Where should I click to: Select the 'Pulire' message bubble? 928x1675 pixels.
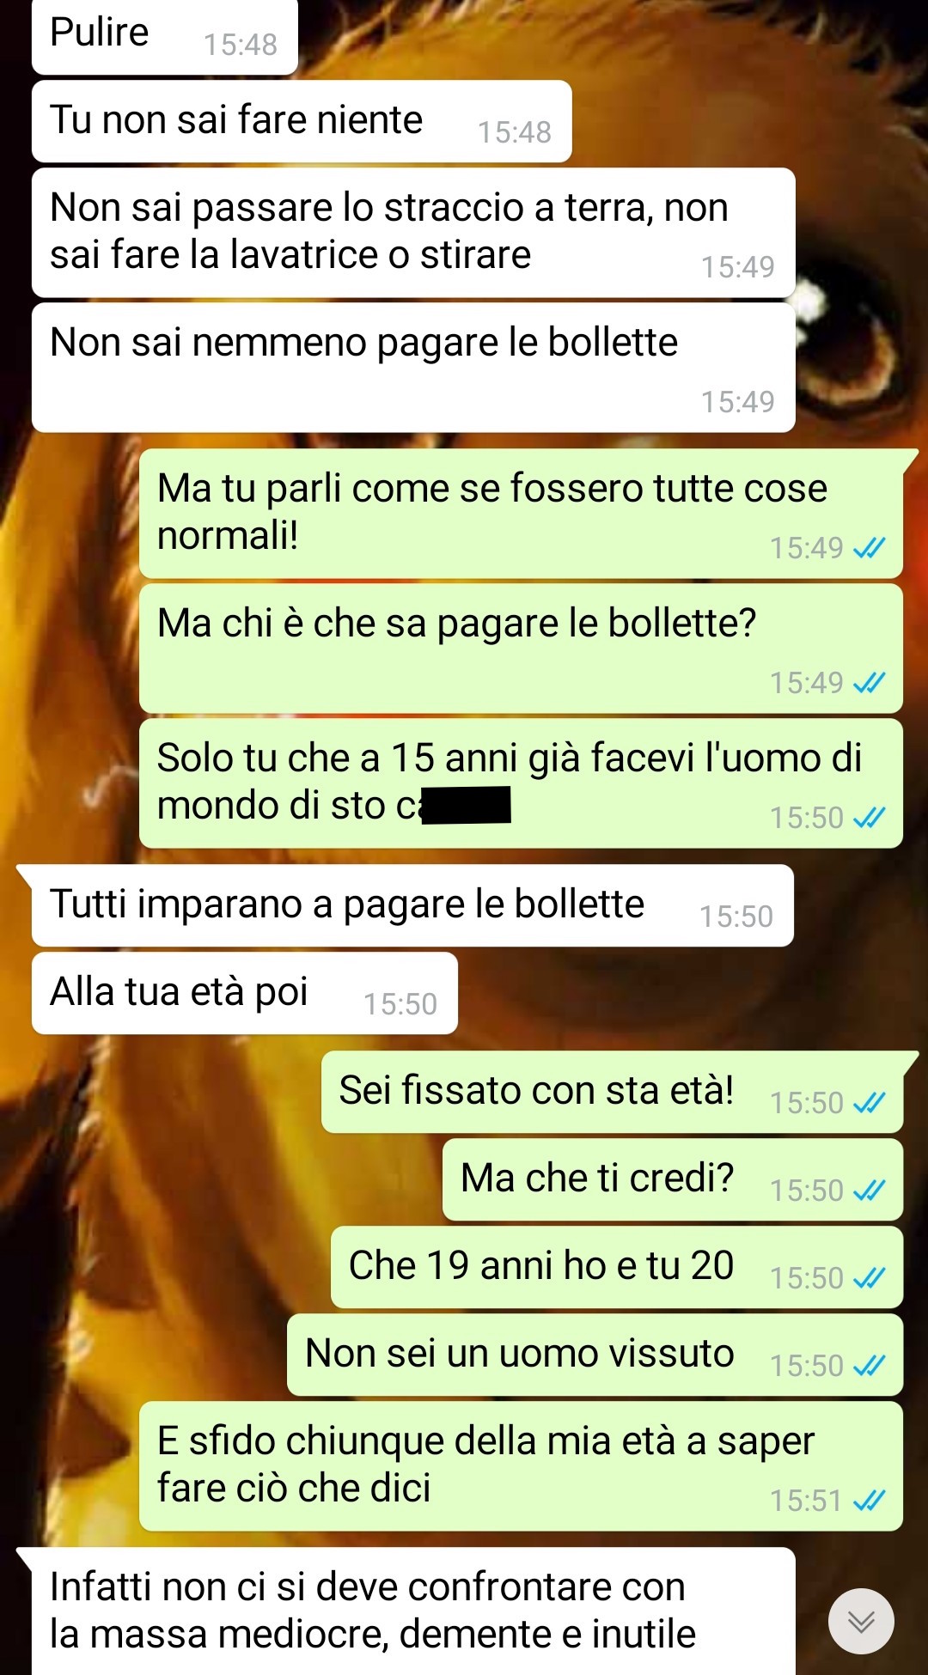[165, 37]
